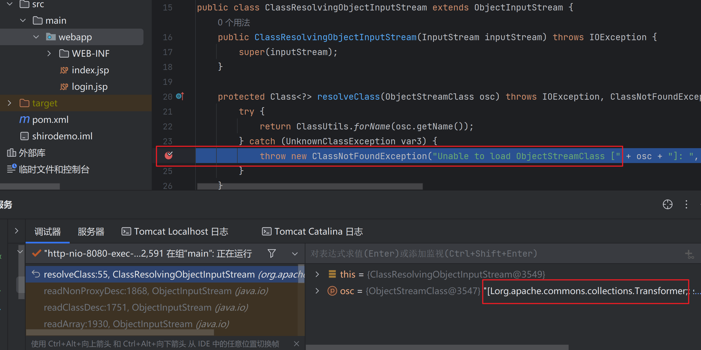
Task: Open the http-nio-8080 thread selector
Action: click(x=148, y=253)
